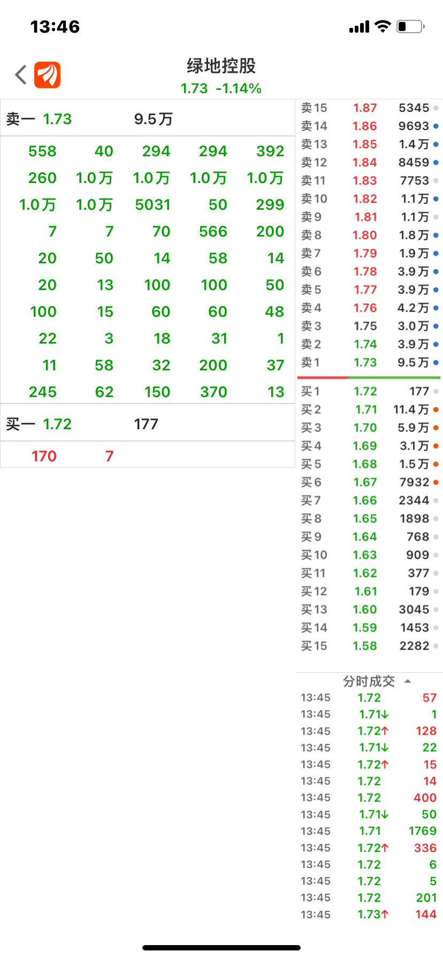The image size is (443, 959).
Task: Tap the trade with volume 201
Action: click(x=369, y=898)
